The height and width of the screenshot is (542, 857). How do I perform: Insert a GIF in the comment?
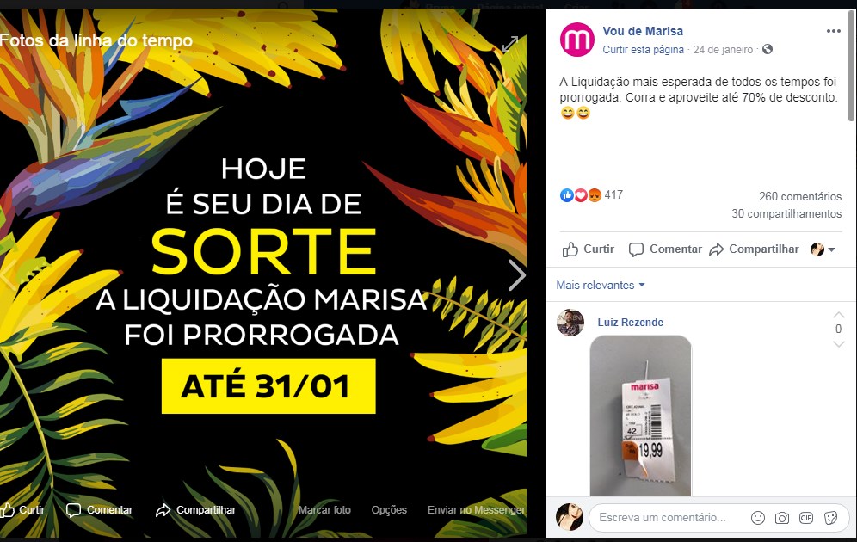point(806,518)
